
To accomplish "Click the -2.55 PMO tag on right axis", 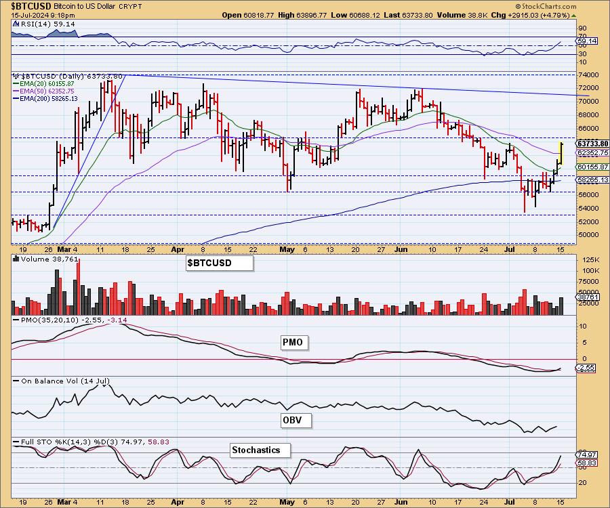I will [586, 368].
